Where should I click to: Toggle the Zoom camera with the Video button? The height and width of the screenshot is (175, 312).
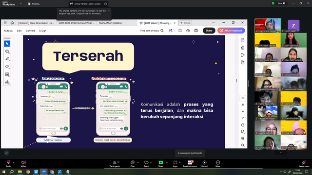[23, 164]
